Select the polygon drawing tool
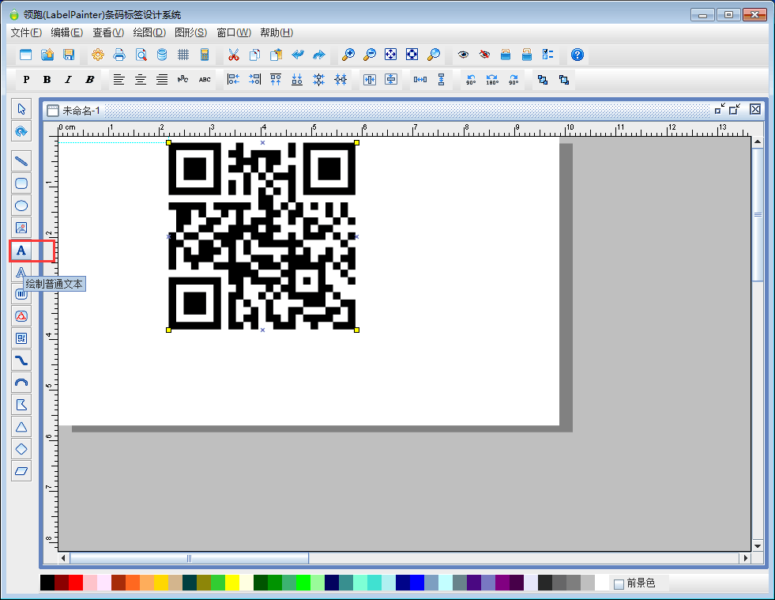 pyautogui.click(x=21, y=405)
